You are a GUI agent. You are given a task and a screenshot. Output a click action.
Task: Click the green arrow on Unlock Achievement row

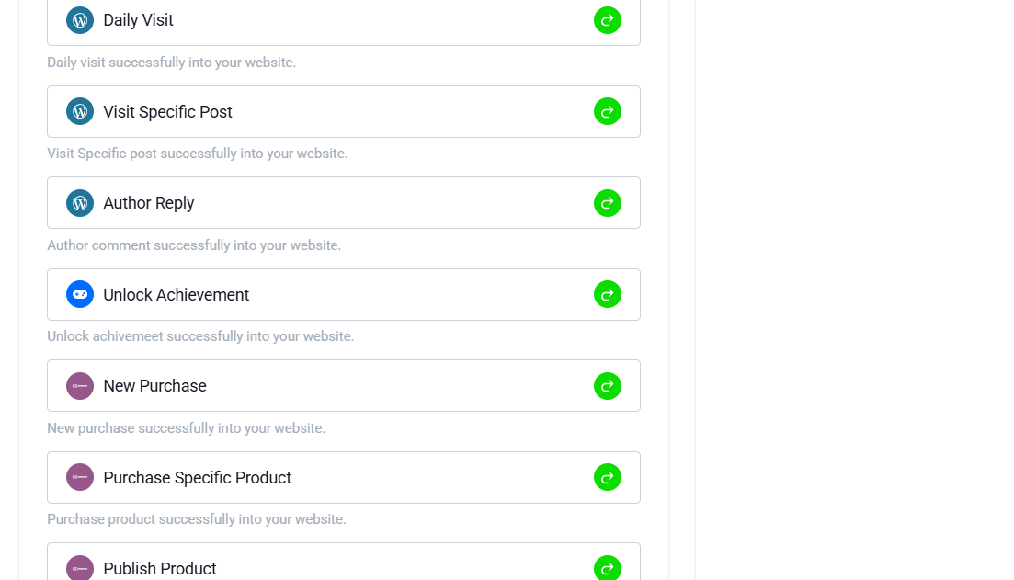click(x=608, y=294)
